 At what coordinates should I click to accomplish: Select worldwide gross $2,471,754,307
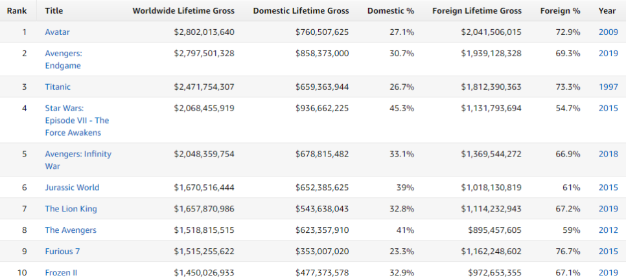(x=204, y=87)
